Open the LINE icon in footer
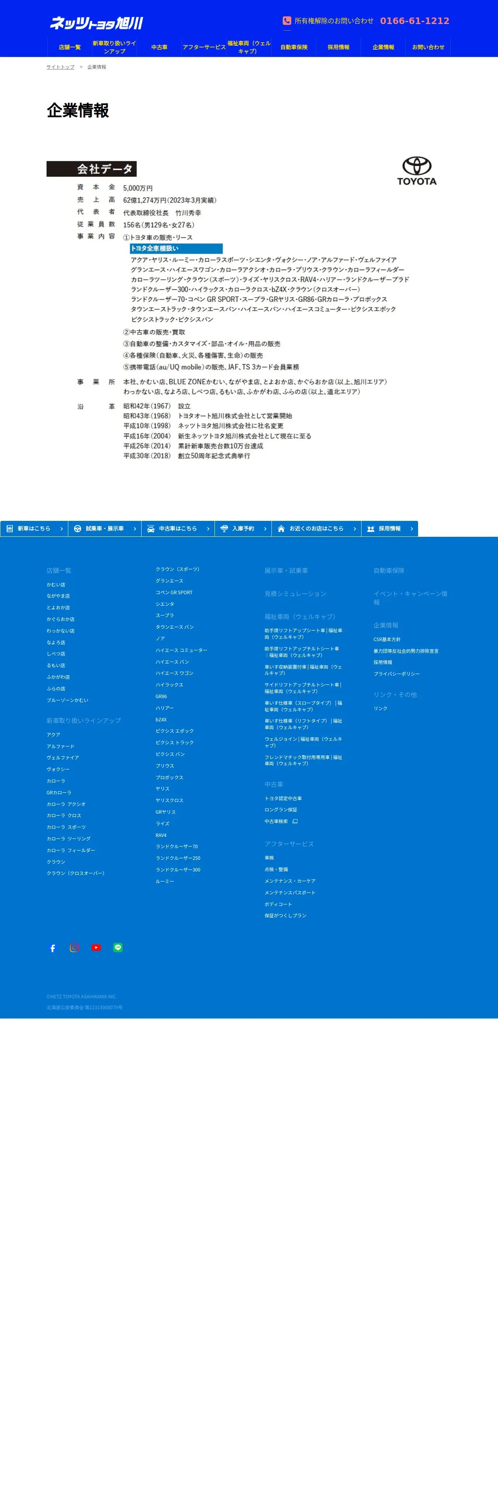 (x=118, y=948)
